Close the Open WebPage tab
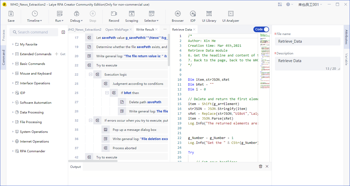 coord(131,30)
